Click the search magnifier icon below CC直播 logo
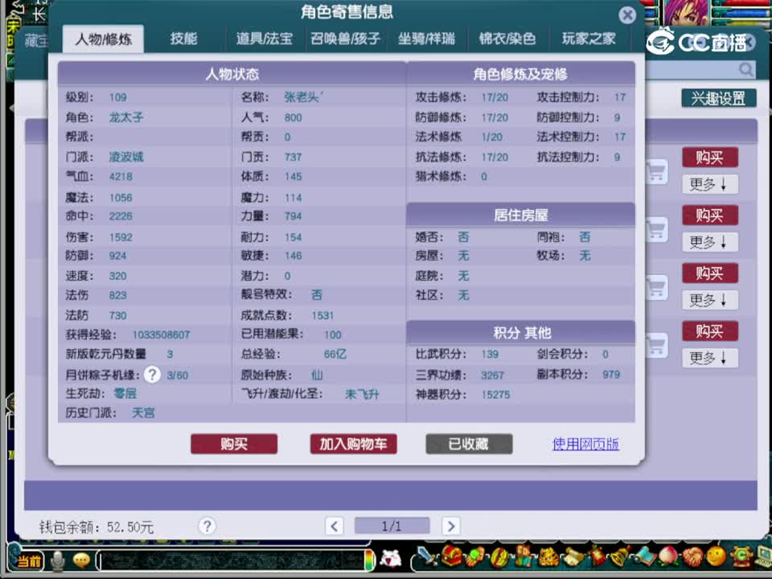The height and width of the screenshot is (579, 772). pos(745,70)
